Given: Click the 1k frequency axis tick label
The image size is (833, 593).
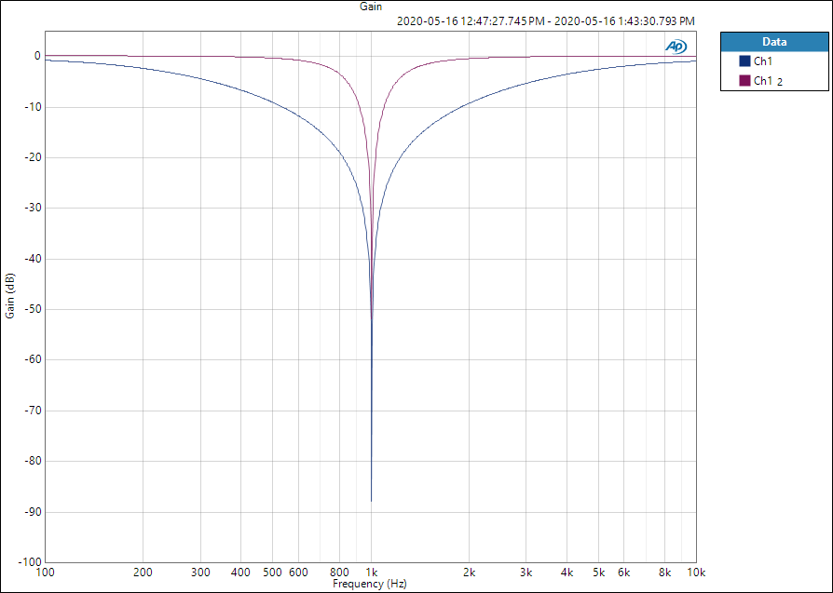Looking at the screenshot, I should click(x=372, y=573).
